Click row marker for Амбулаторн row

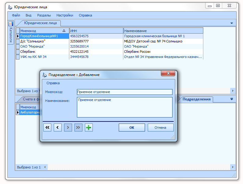pos(18,112)
